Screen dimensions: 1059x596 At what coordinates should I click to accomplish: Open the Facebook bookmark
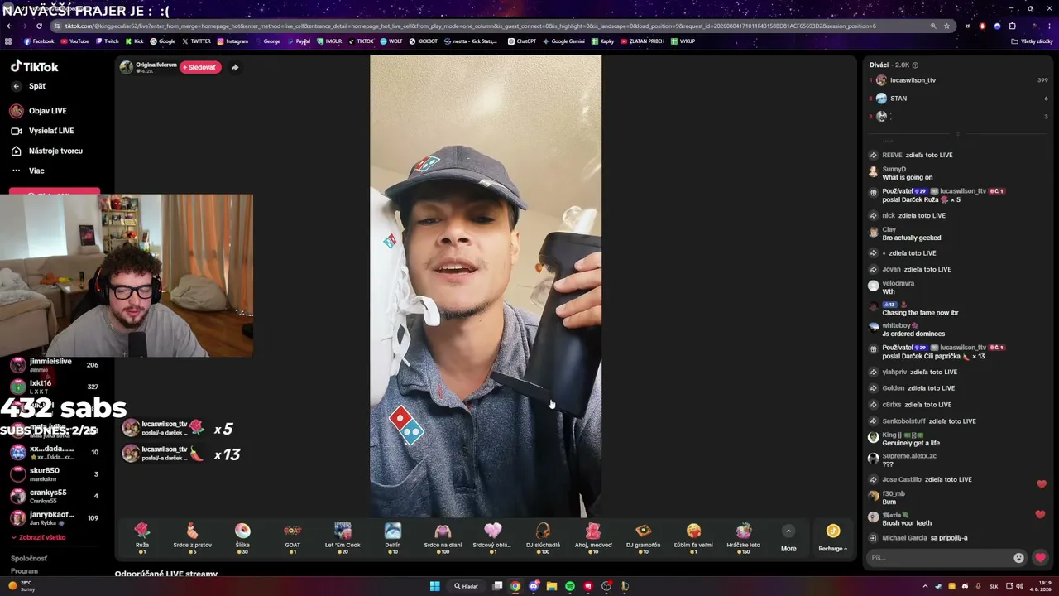(39, 41)
